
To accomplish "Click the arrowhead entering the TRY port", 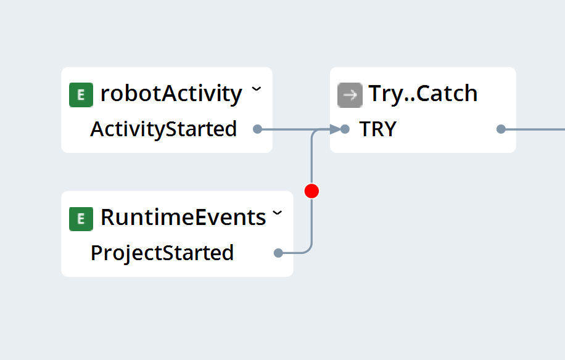I will point(335,129).
